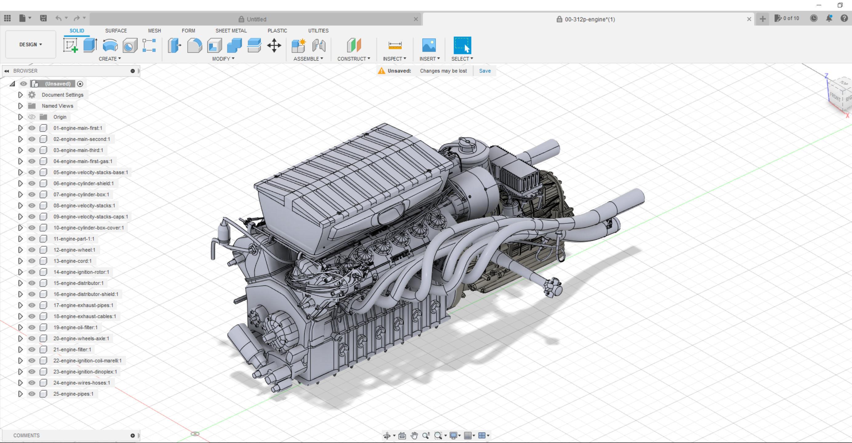Click the Fillet tool icon
852x443 pixels.
(194, 45)
